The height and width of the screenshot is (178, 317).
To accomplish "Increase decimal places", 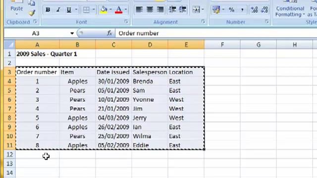I will [x=254, y=9].
